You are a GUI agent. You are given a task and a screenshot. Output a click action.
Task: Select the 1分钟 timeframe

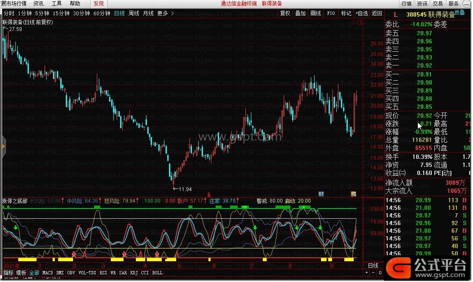25,13
